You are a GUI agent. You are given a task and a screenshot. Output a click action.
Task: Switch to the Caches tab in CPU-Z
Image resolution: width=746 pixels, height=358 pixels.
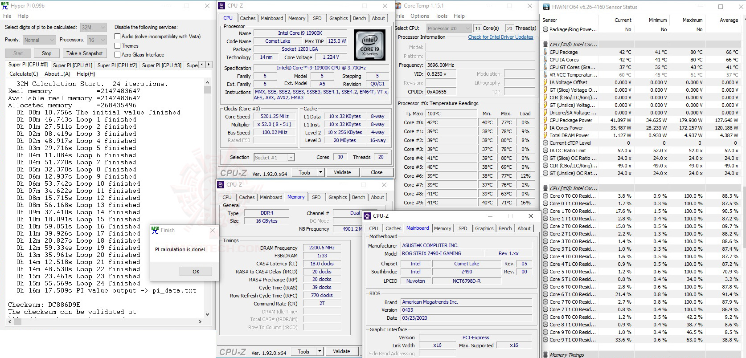(247, 18)
